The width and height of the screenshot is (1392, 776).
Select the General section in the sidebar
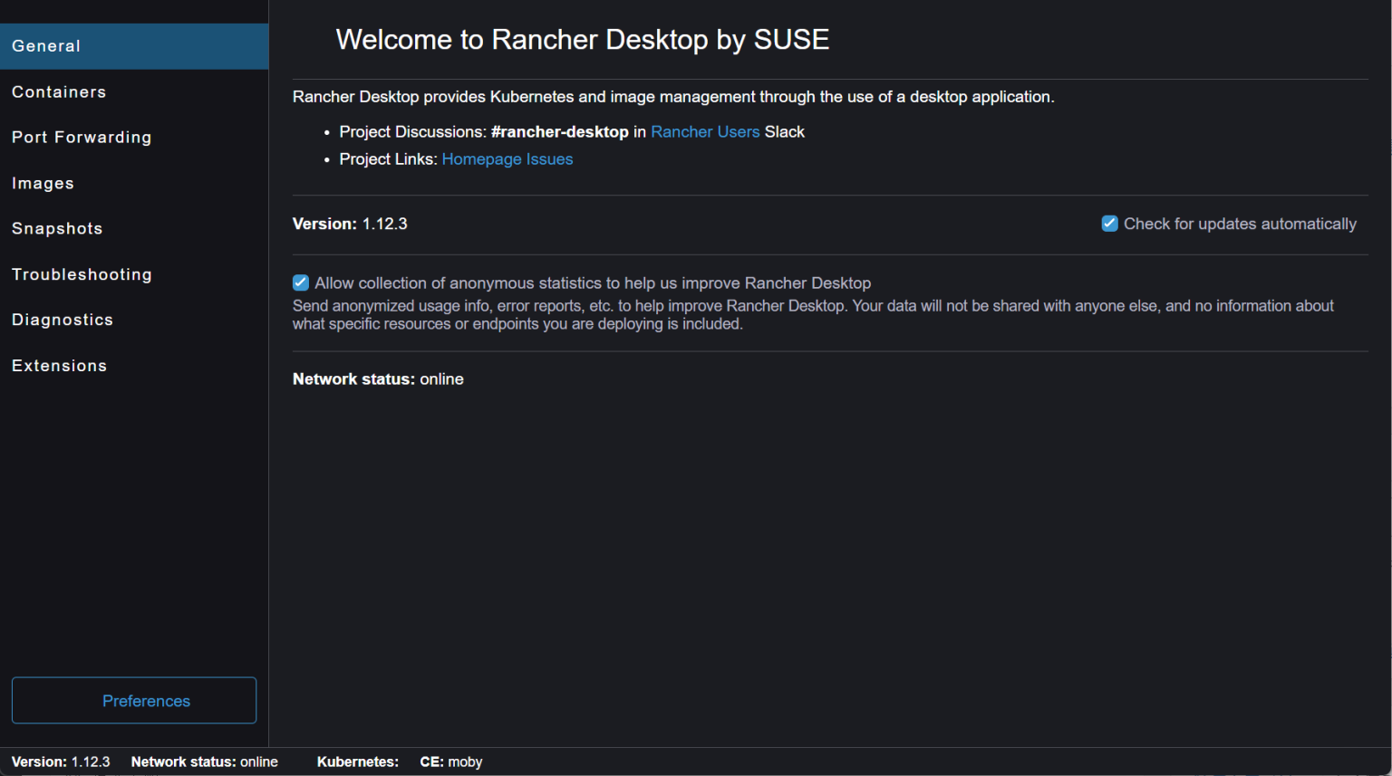point(45,45)
